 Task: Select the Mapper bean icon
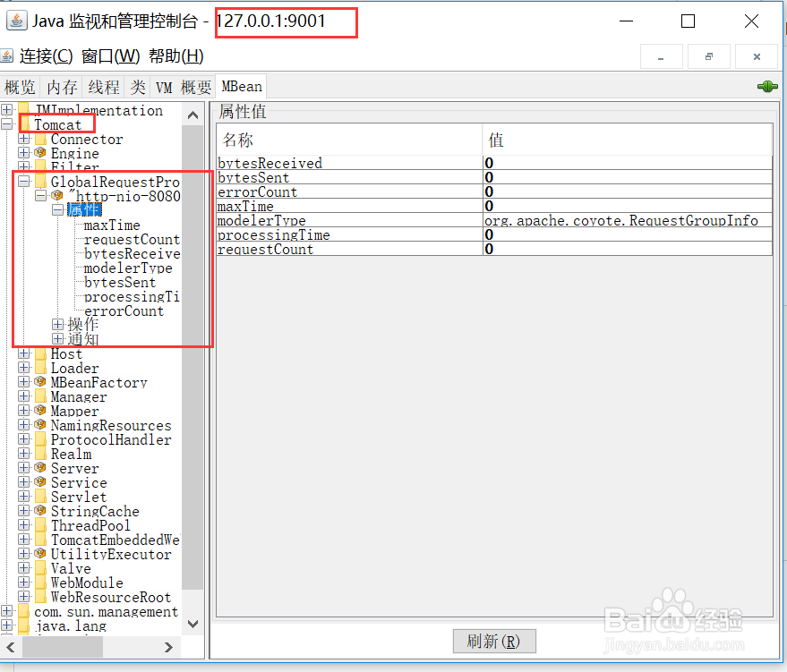tap(40, 410)
